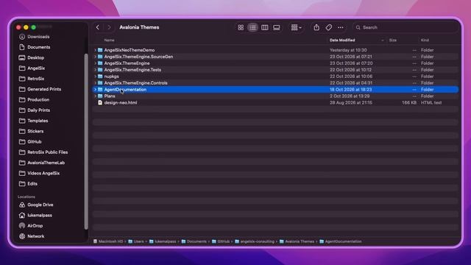Sort by the Size column header

(392, 40)
